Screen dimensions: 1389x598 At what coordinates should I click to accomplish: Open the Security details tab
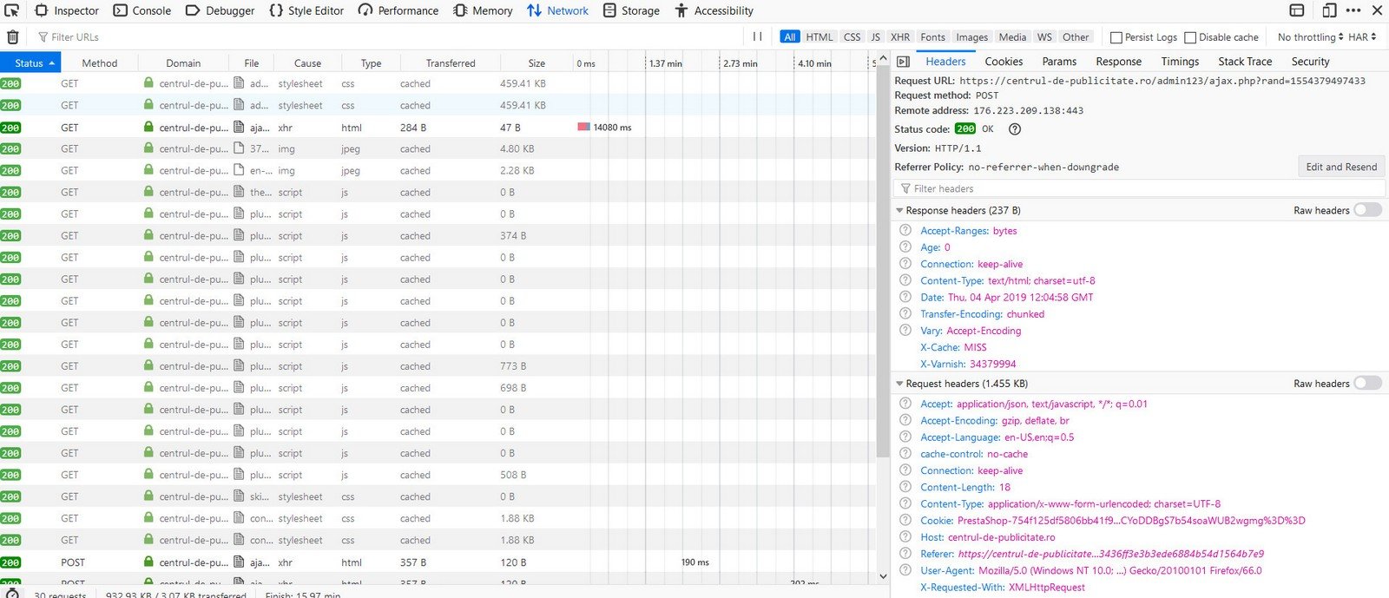pos(1310,62)
